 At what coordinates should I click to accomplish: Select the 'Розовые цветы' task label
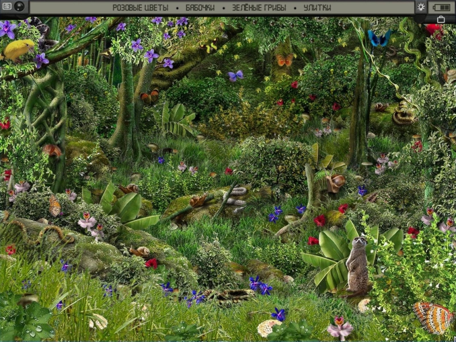click(x=140, y=8)
